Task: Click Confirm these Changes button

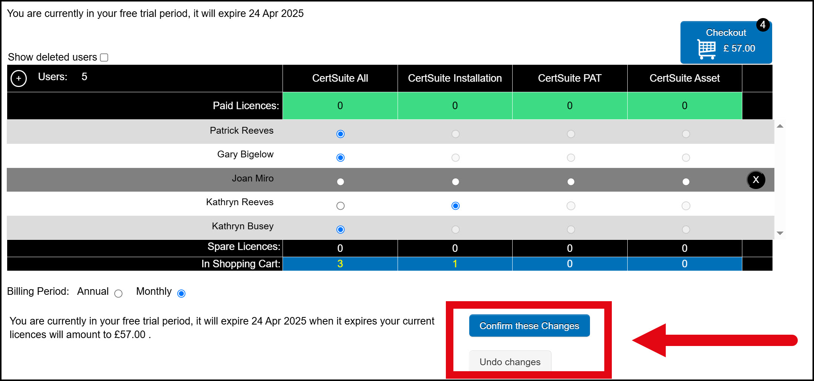Action: tap(529, 326)
